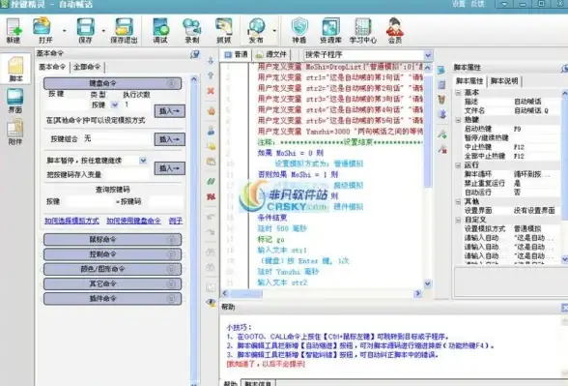Switch to the 全部命令 tab
568x386 pixels.
tap(87, 67)
